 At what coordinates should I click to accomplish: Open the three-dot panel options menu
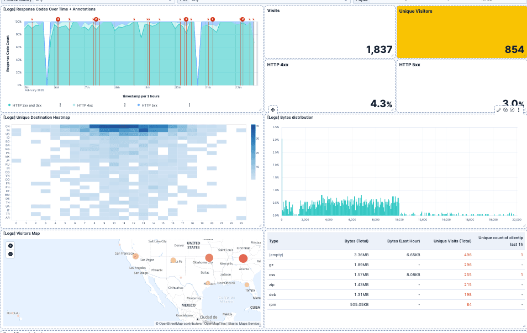[x=519, y=110]
